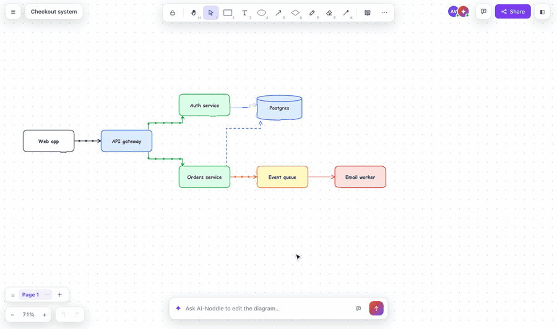
Task: Toggle the lock tool icon
Action: [x=172, y=13]
